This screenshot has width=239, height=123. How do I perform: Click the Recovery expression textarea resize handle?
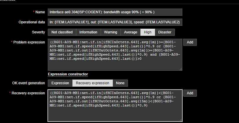click(x=181, y=120)
